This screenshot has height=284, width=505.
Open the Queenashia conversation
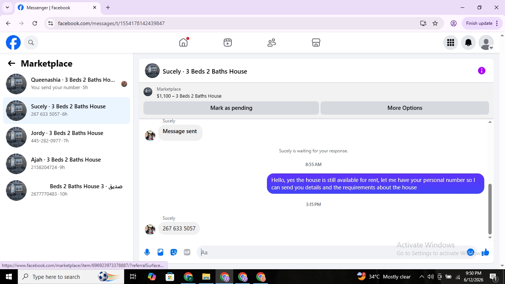point(67,84)
